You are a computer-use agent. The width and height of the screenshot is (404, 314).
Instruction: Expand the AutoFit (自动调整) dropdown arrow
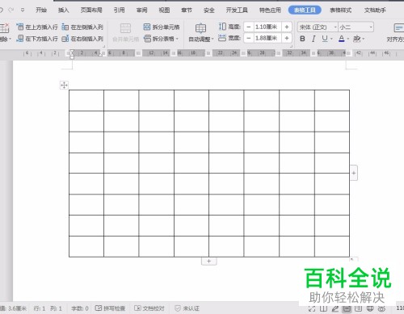coord(213,40)
